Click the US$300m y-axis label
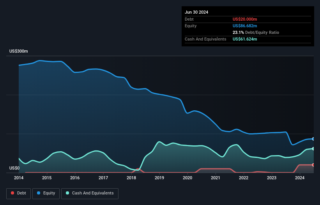320x205 pixels. 19,51
